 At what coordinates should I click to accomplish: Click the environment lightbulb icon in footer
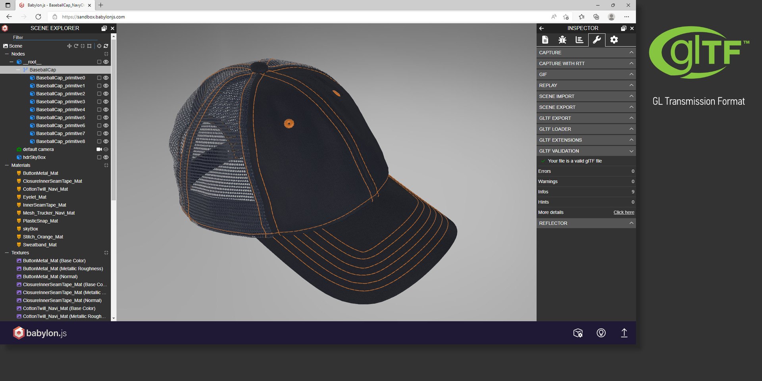(x=601, y=333)
